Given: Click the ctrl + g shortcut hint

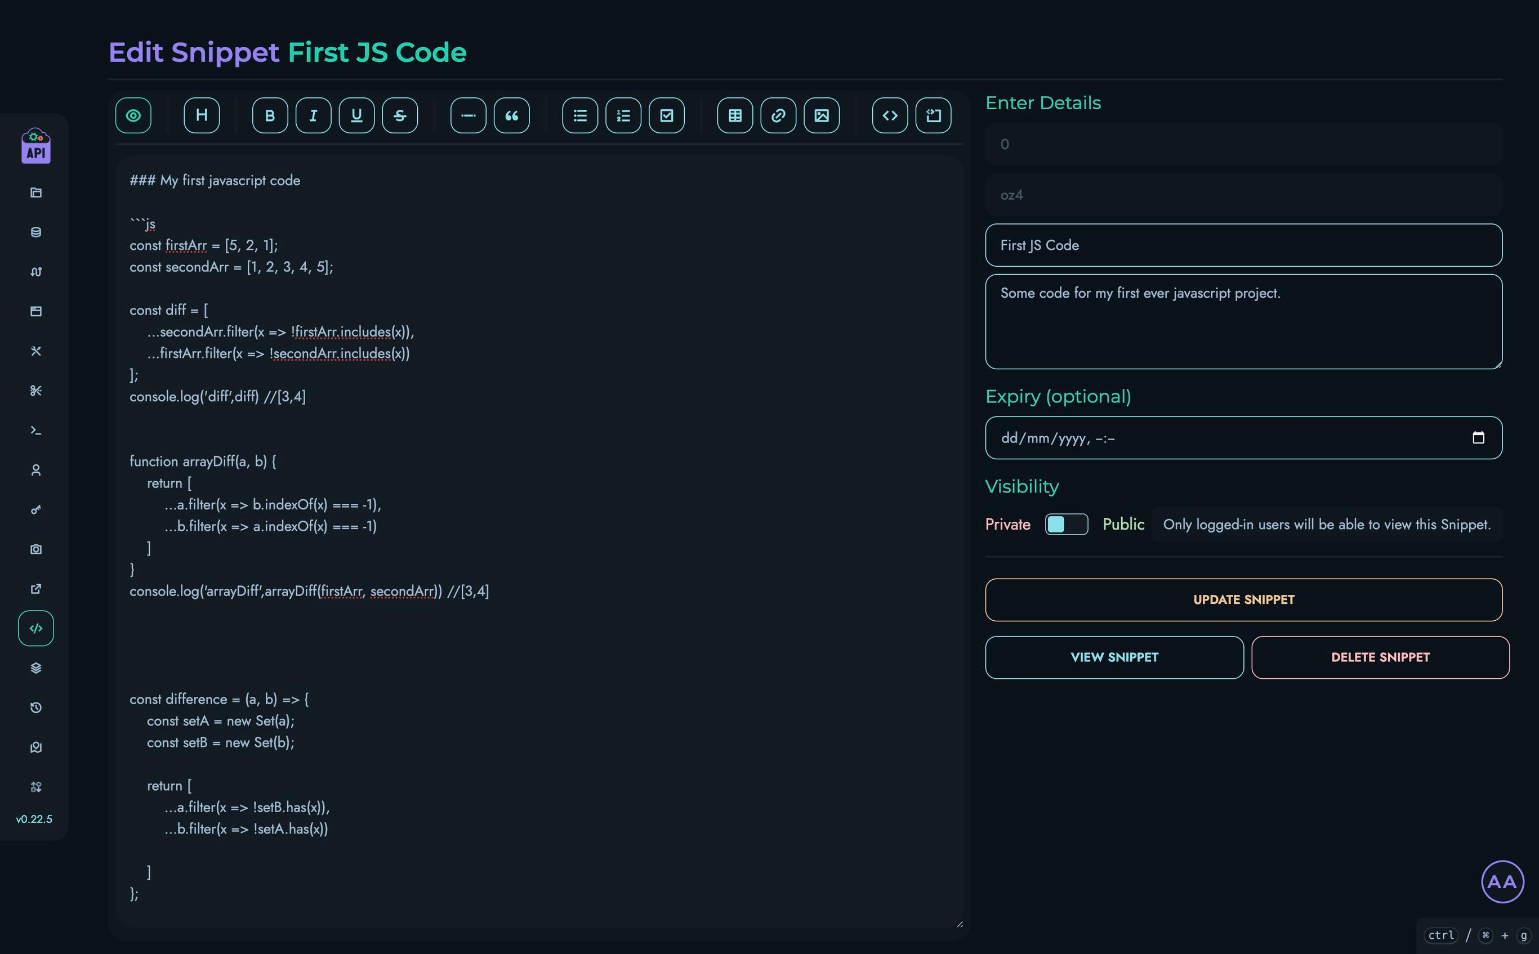Looking at the screenshot, I should [1478, 935].
